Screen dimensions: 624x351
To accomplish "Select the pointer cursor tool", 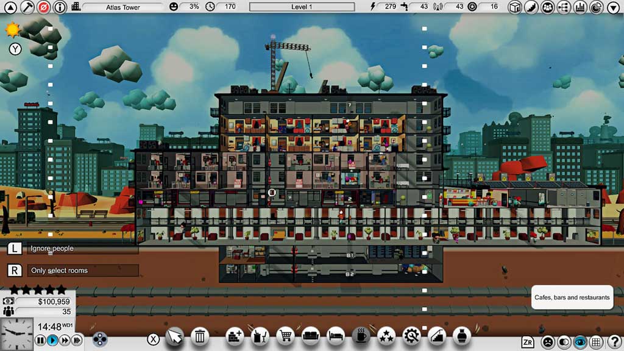I will click(x=175, y=336).
